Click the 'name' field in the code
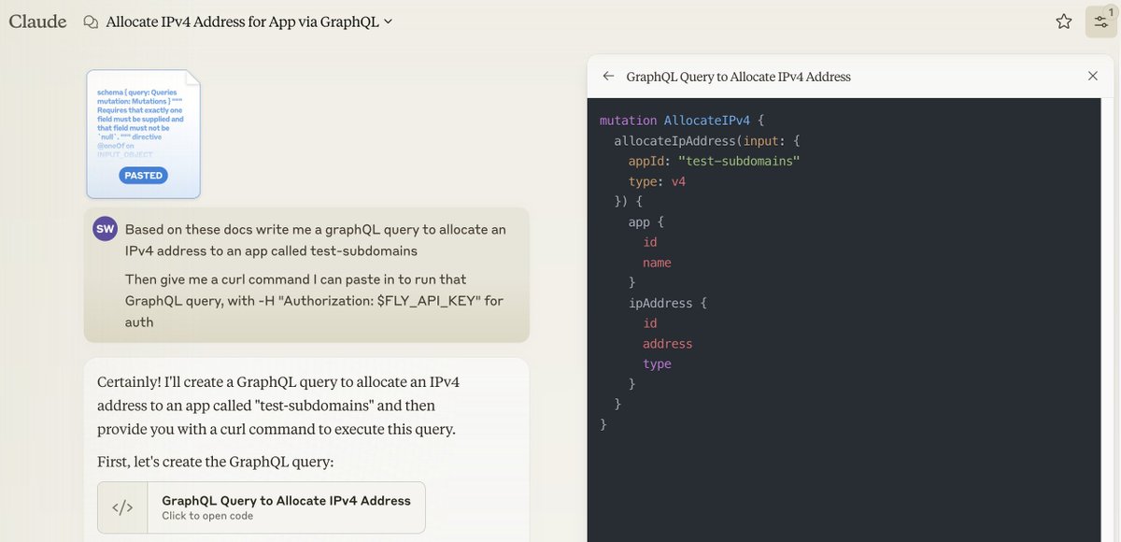The width and height of the screenshot is (1121, 542). 658,263
